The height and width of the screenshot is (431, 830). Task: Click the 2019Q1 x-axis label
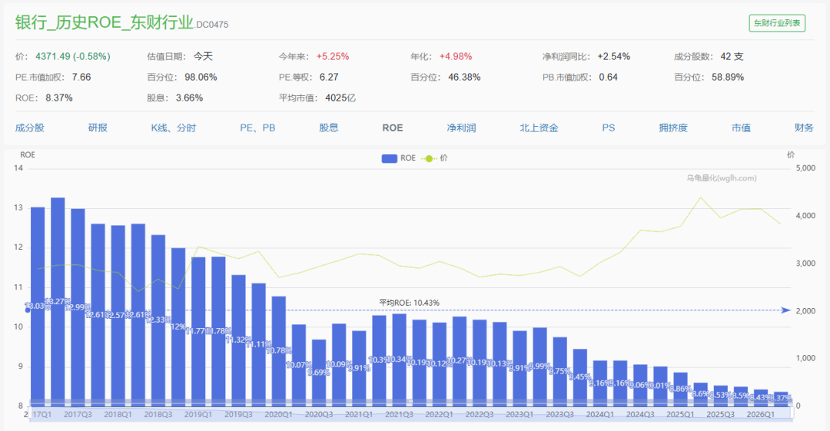click(x=198, y=415)
